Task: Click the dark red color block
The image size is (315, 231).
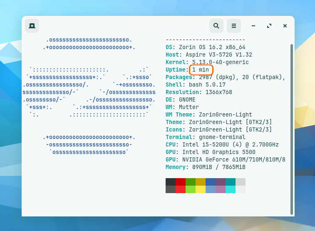Action: [180, 182]
